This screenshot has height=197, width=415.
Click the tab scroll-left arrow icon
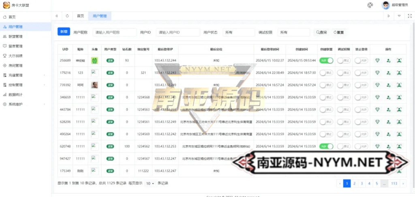57,16
